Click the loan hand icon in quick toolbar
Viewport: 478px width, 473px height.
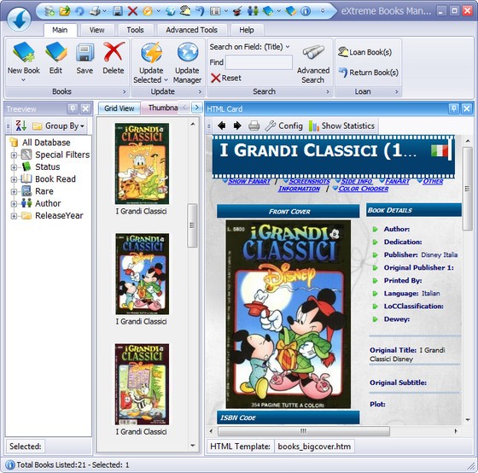(184, 11)
